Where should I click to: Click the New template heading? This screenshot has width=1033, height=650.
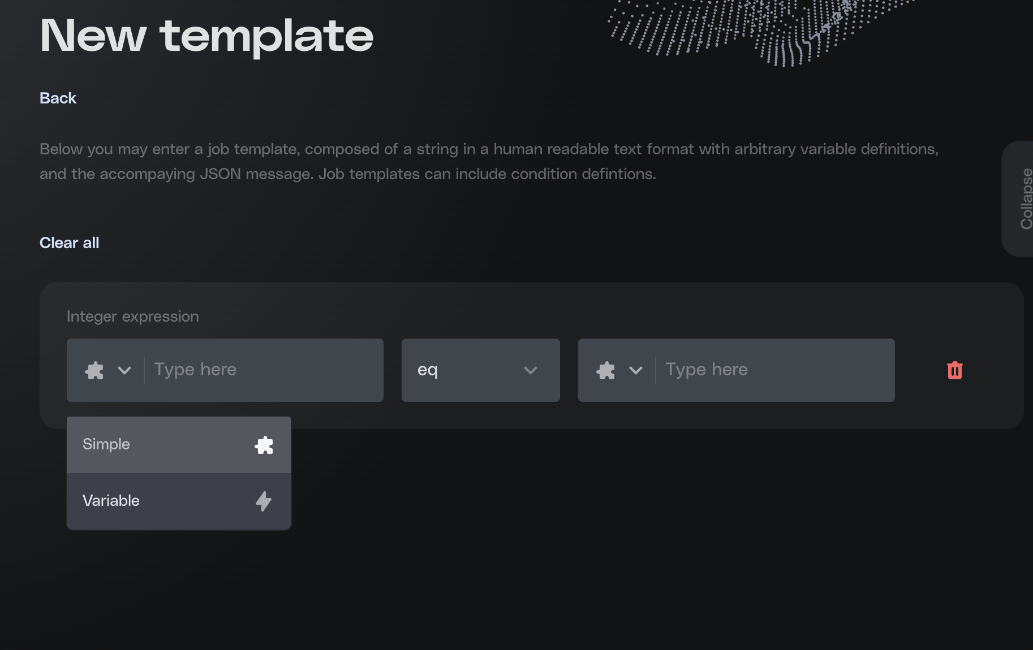coord(206,36)
